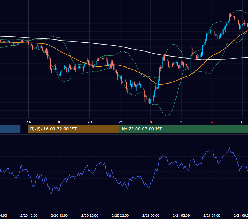
Task: Click the 0 hour label on price chart axis
Action: [151, 122]
